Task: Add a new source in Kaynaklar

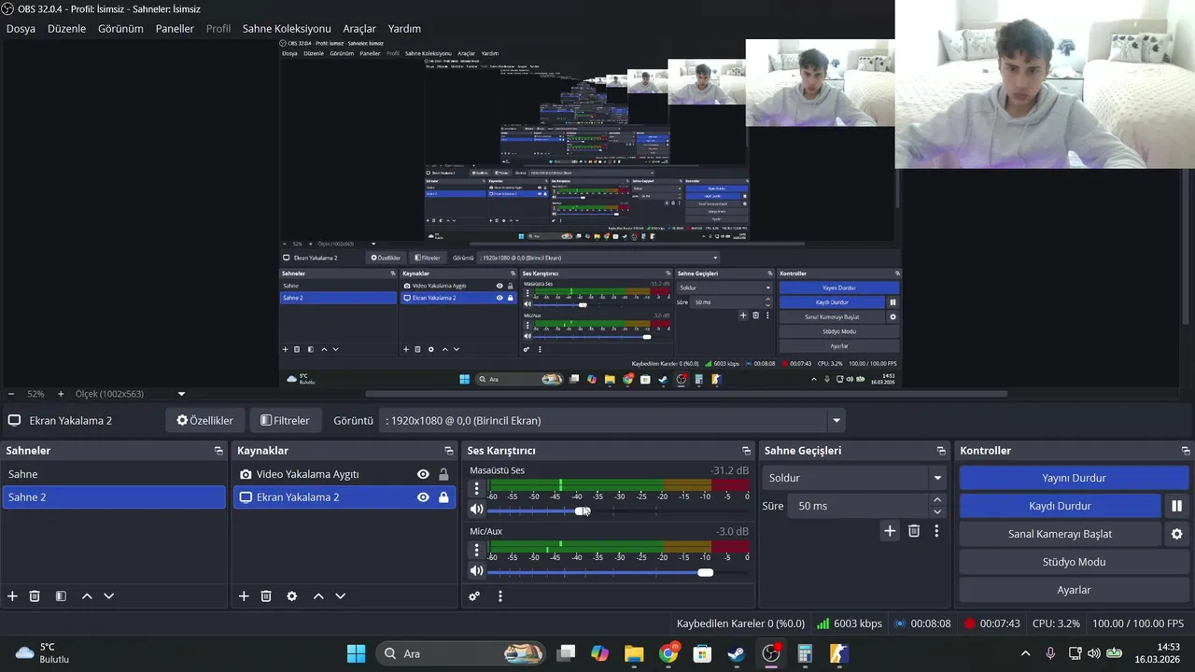Action: (244, 595)
